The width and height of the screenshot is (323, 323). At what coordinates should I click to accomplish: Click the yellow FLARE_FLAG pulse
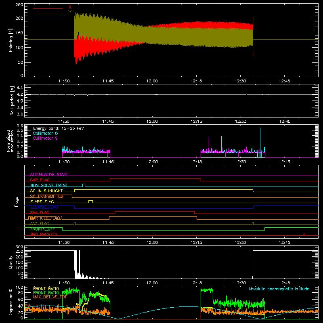click(x=90, y=201)
